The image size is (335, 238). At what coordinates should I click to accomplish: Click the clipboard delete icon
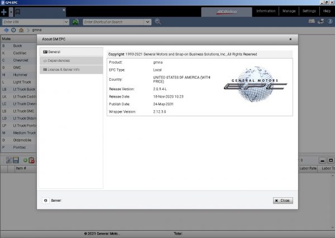tap(32, 160)
